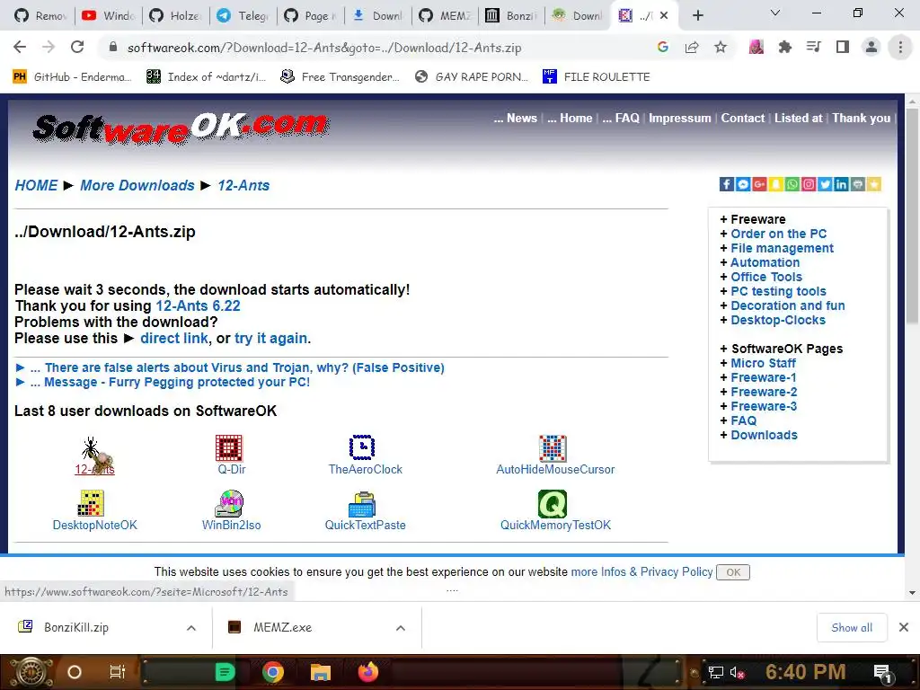The width and height of the screenshot is (920, 690).
Task: Open the tab search dropdown chevron
Action: point(775,13)
